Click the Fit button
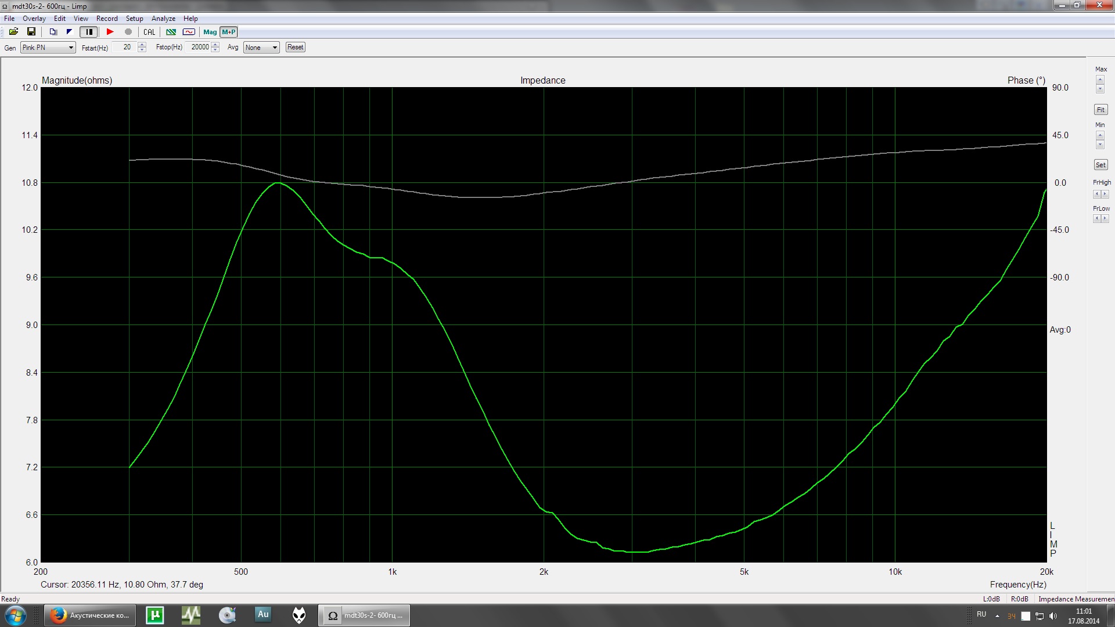 point(1100,110)
